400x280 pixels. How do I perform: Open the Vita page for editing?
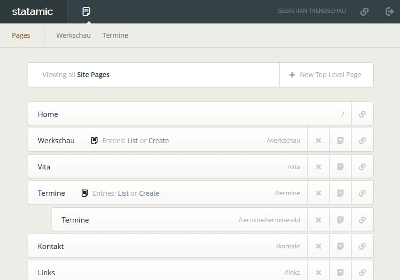(44, 167)
